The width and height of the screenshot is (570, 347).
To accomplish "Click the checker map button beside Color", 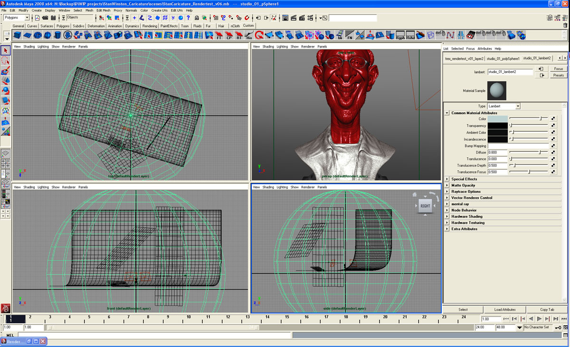I will click(x=553, y=119).
